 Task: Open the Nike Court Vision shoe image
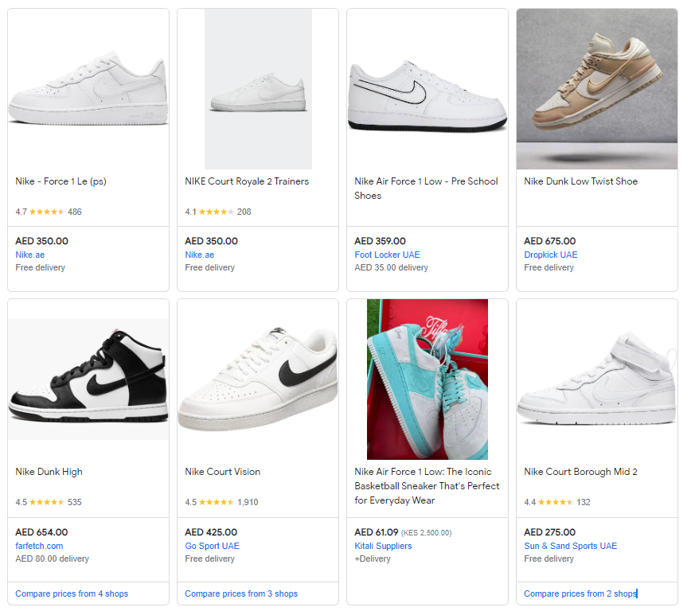click(258, 379)
